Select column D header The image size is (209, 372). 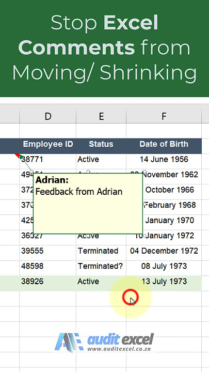[48, 116]
